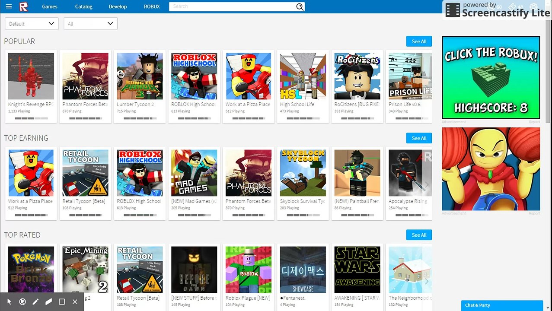The height and width of the screenshot is (311, 552).
Task: Click the Roblox Plague [NEW] title
Action: coord(248,298)
